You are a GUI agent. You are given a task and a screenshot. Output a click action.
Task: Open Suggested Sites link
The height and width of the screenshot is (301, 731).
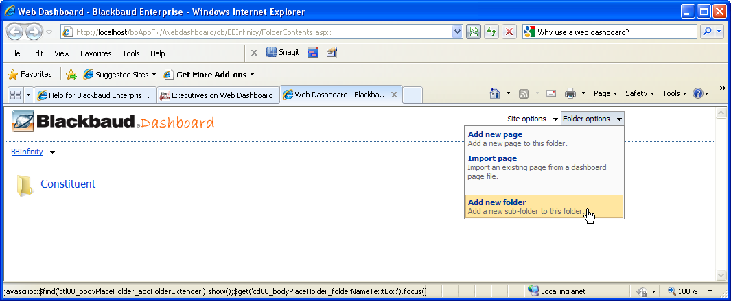tap(117, 75)
